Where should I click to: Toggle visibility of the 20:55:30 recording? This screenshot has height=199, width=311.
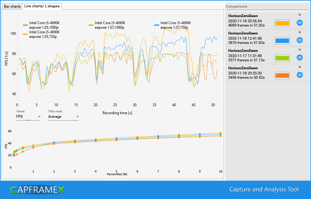pyautogui.click(x=299, y=75)
